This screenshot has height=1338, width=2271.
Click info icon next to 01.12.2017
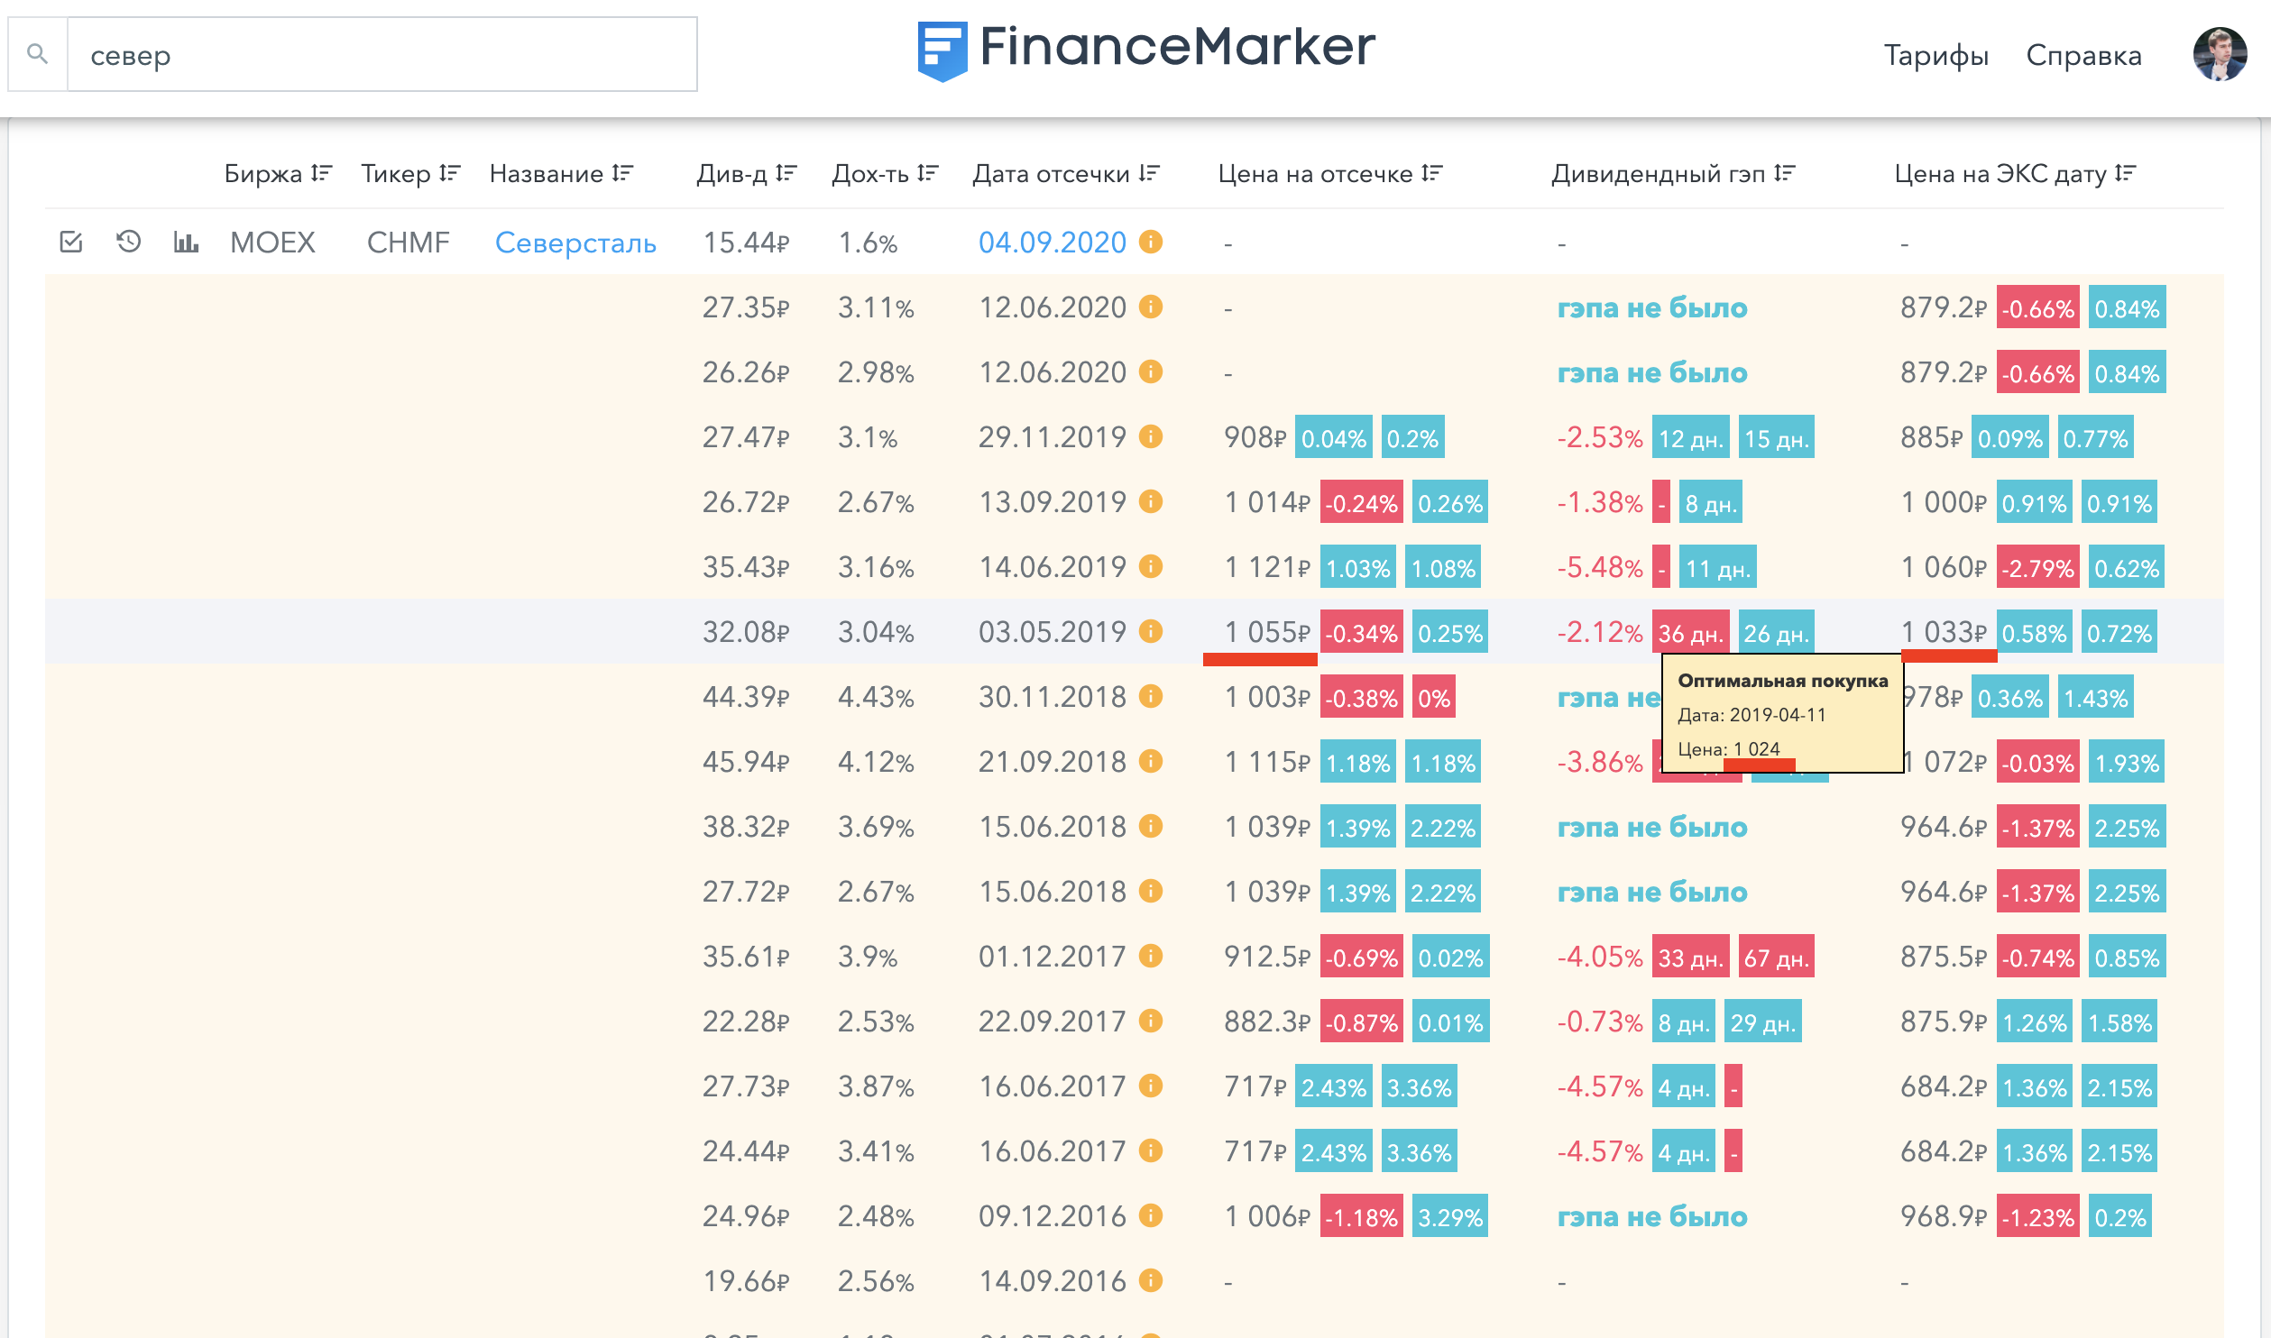[1151, 956]
